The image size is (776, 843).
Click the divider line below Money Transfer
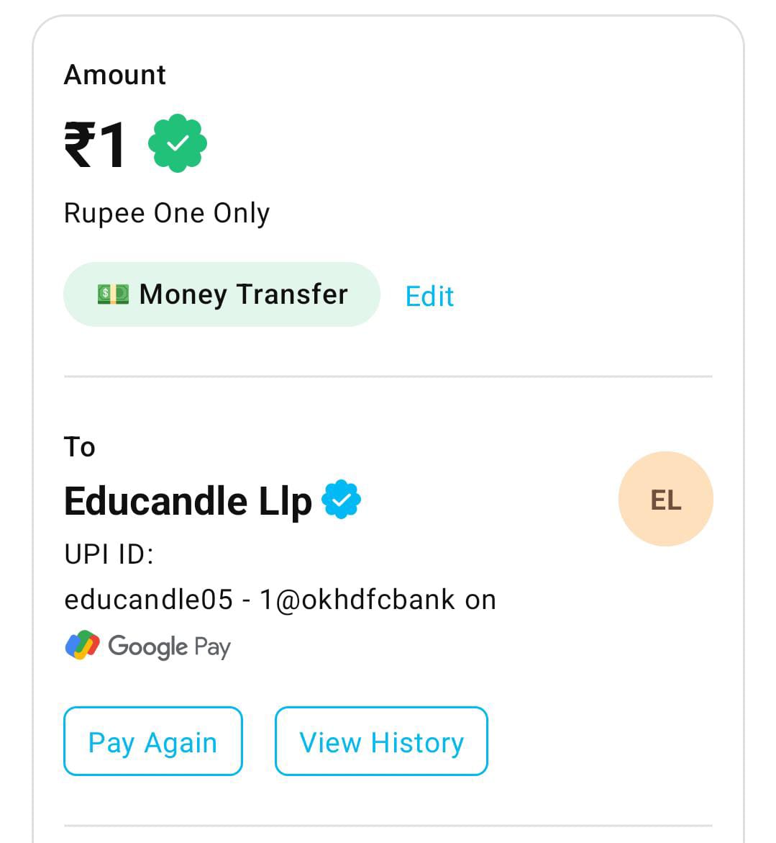[x=388, y=376]
